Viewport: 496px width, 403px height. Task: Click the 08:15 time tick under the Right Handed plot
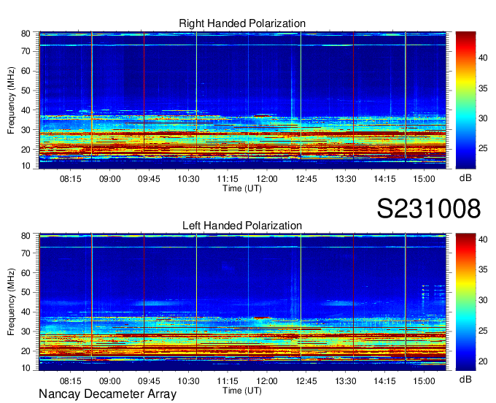[71, 179]
